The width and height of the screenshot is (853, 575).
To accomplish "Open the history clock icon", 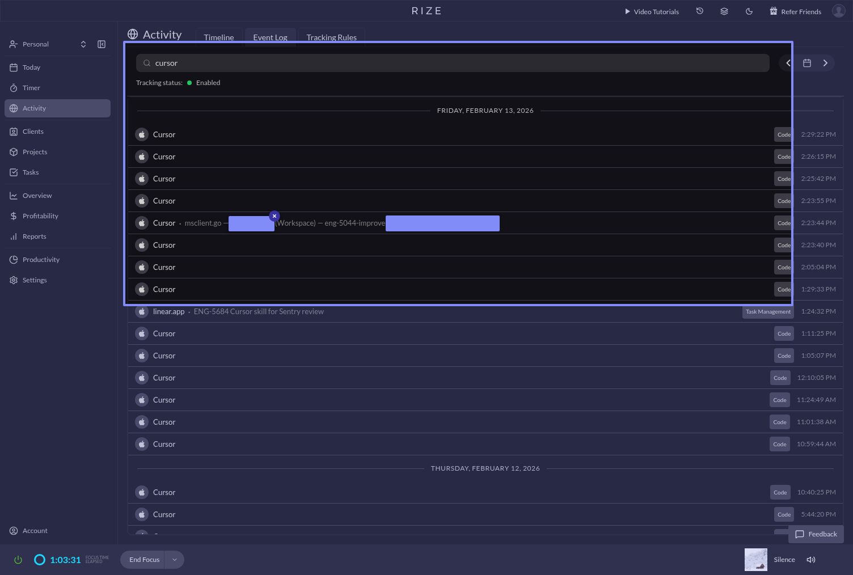I will [x=700, y=11].
